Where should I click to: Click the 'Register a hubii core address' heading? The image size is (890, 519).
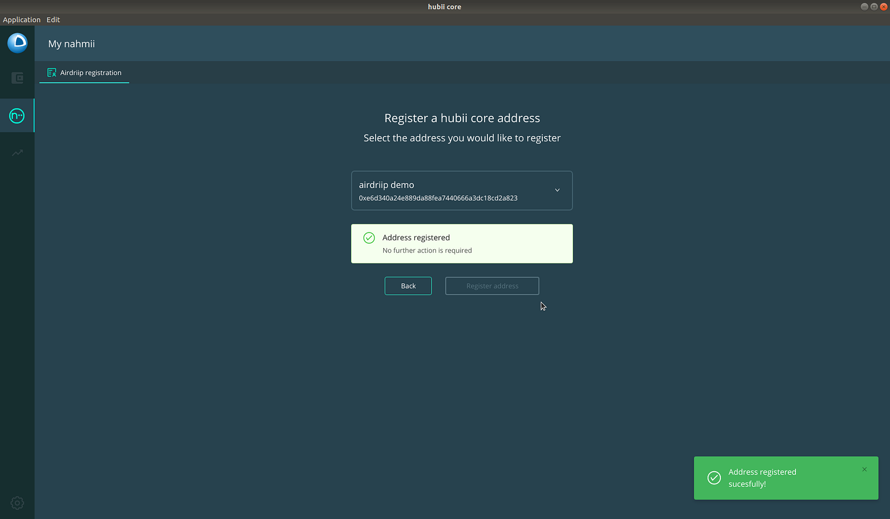click(x=462, y=118)
